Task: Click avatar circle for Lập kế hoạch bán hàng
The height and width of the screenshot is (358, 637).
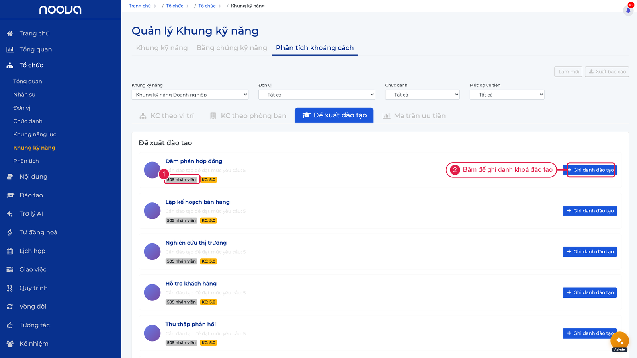Action: pos(152,211)
